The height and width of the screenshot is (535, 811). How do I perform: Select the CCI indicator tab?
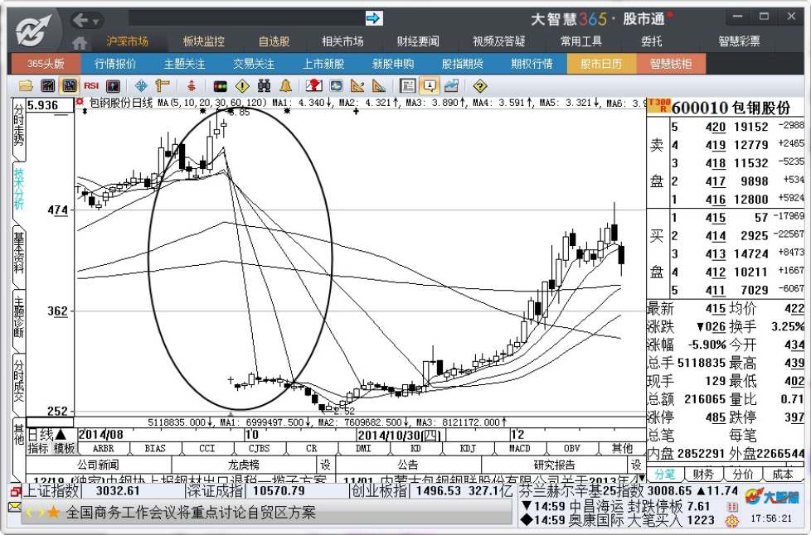pos(206,448)
